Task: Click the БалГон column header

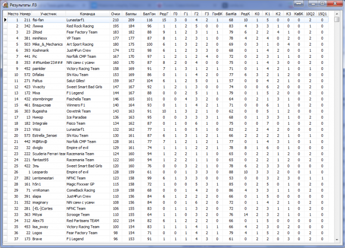Action: click(149, 14)
